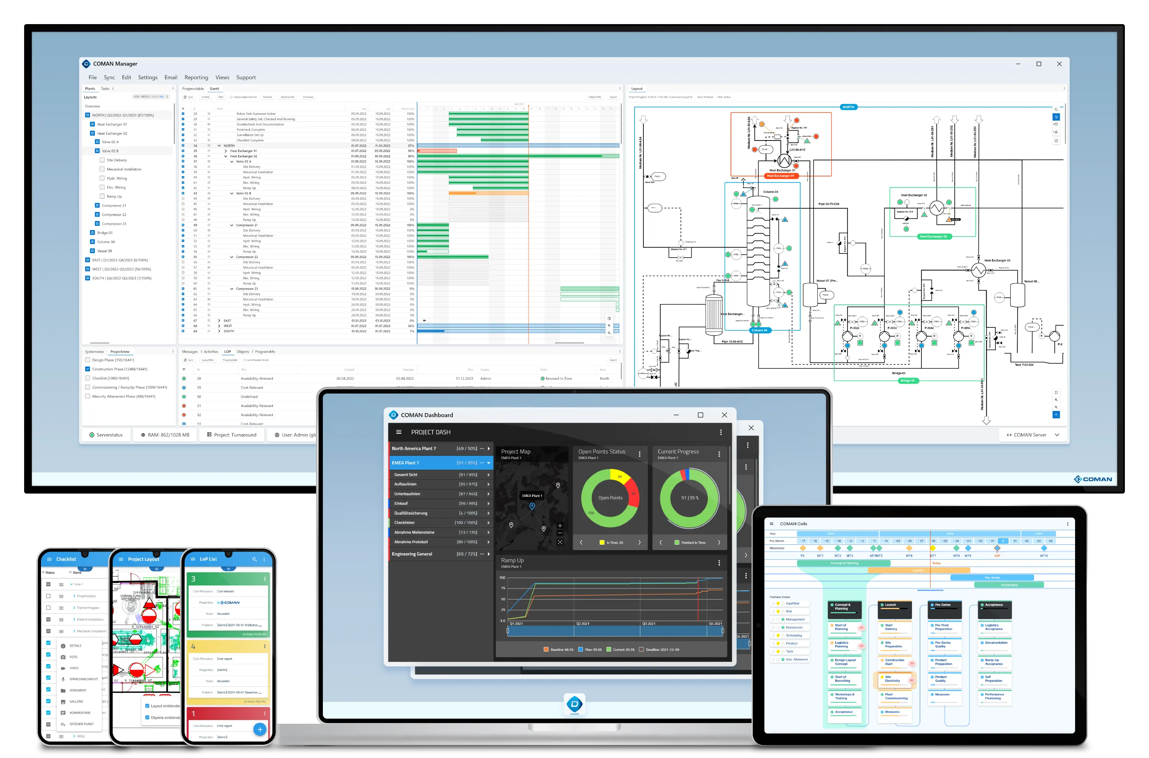The image size is (1149, 758).
Task: Collapse Compressor 23 in the Gantt table
Action: [x=232, y=289]
